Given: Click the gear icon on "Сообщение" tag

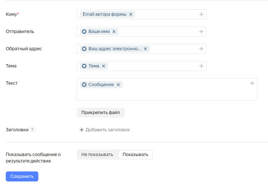Looking at the screenshot, I should click(x=84, y=85).
